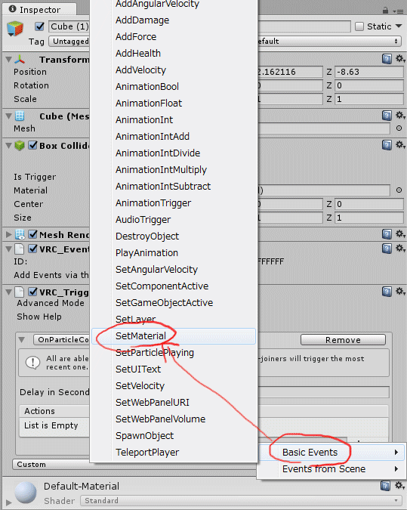Open the Tag Untagged dropdown
The width and height of the screenshot is (407, 510).
pyautogui.click(x=69, y=42)
